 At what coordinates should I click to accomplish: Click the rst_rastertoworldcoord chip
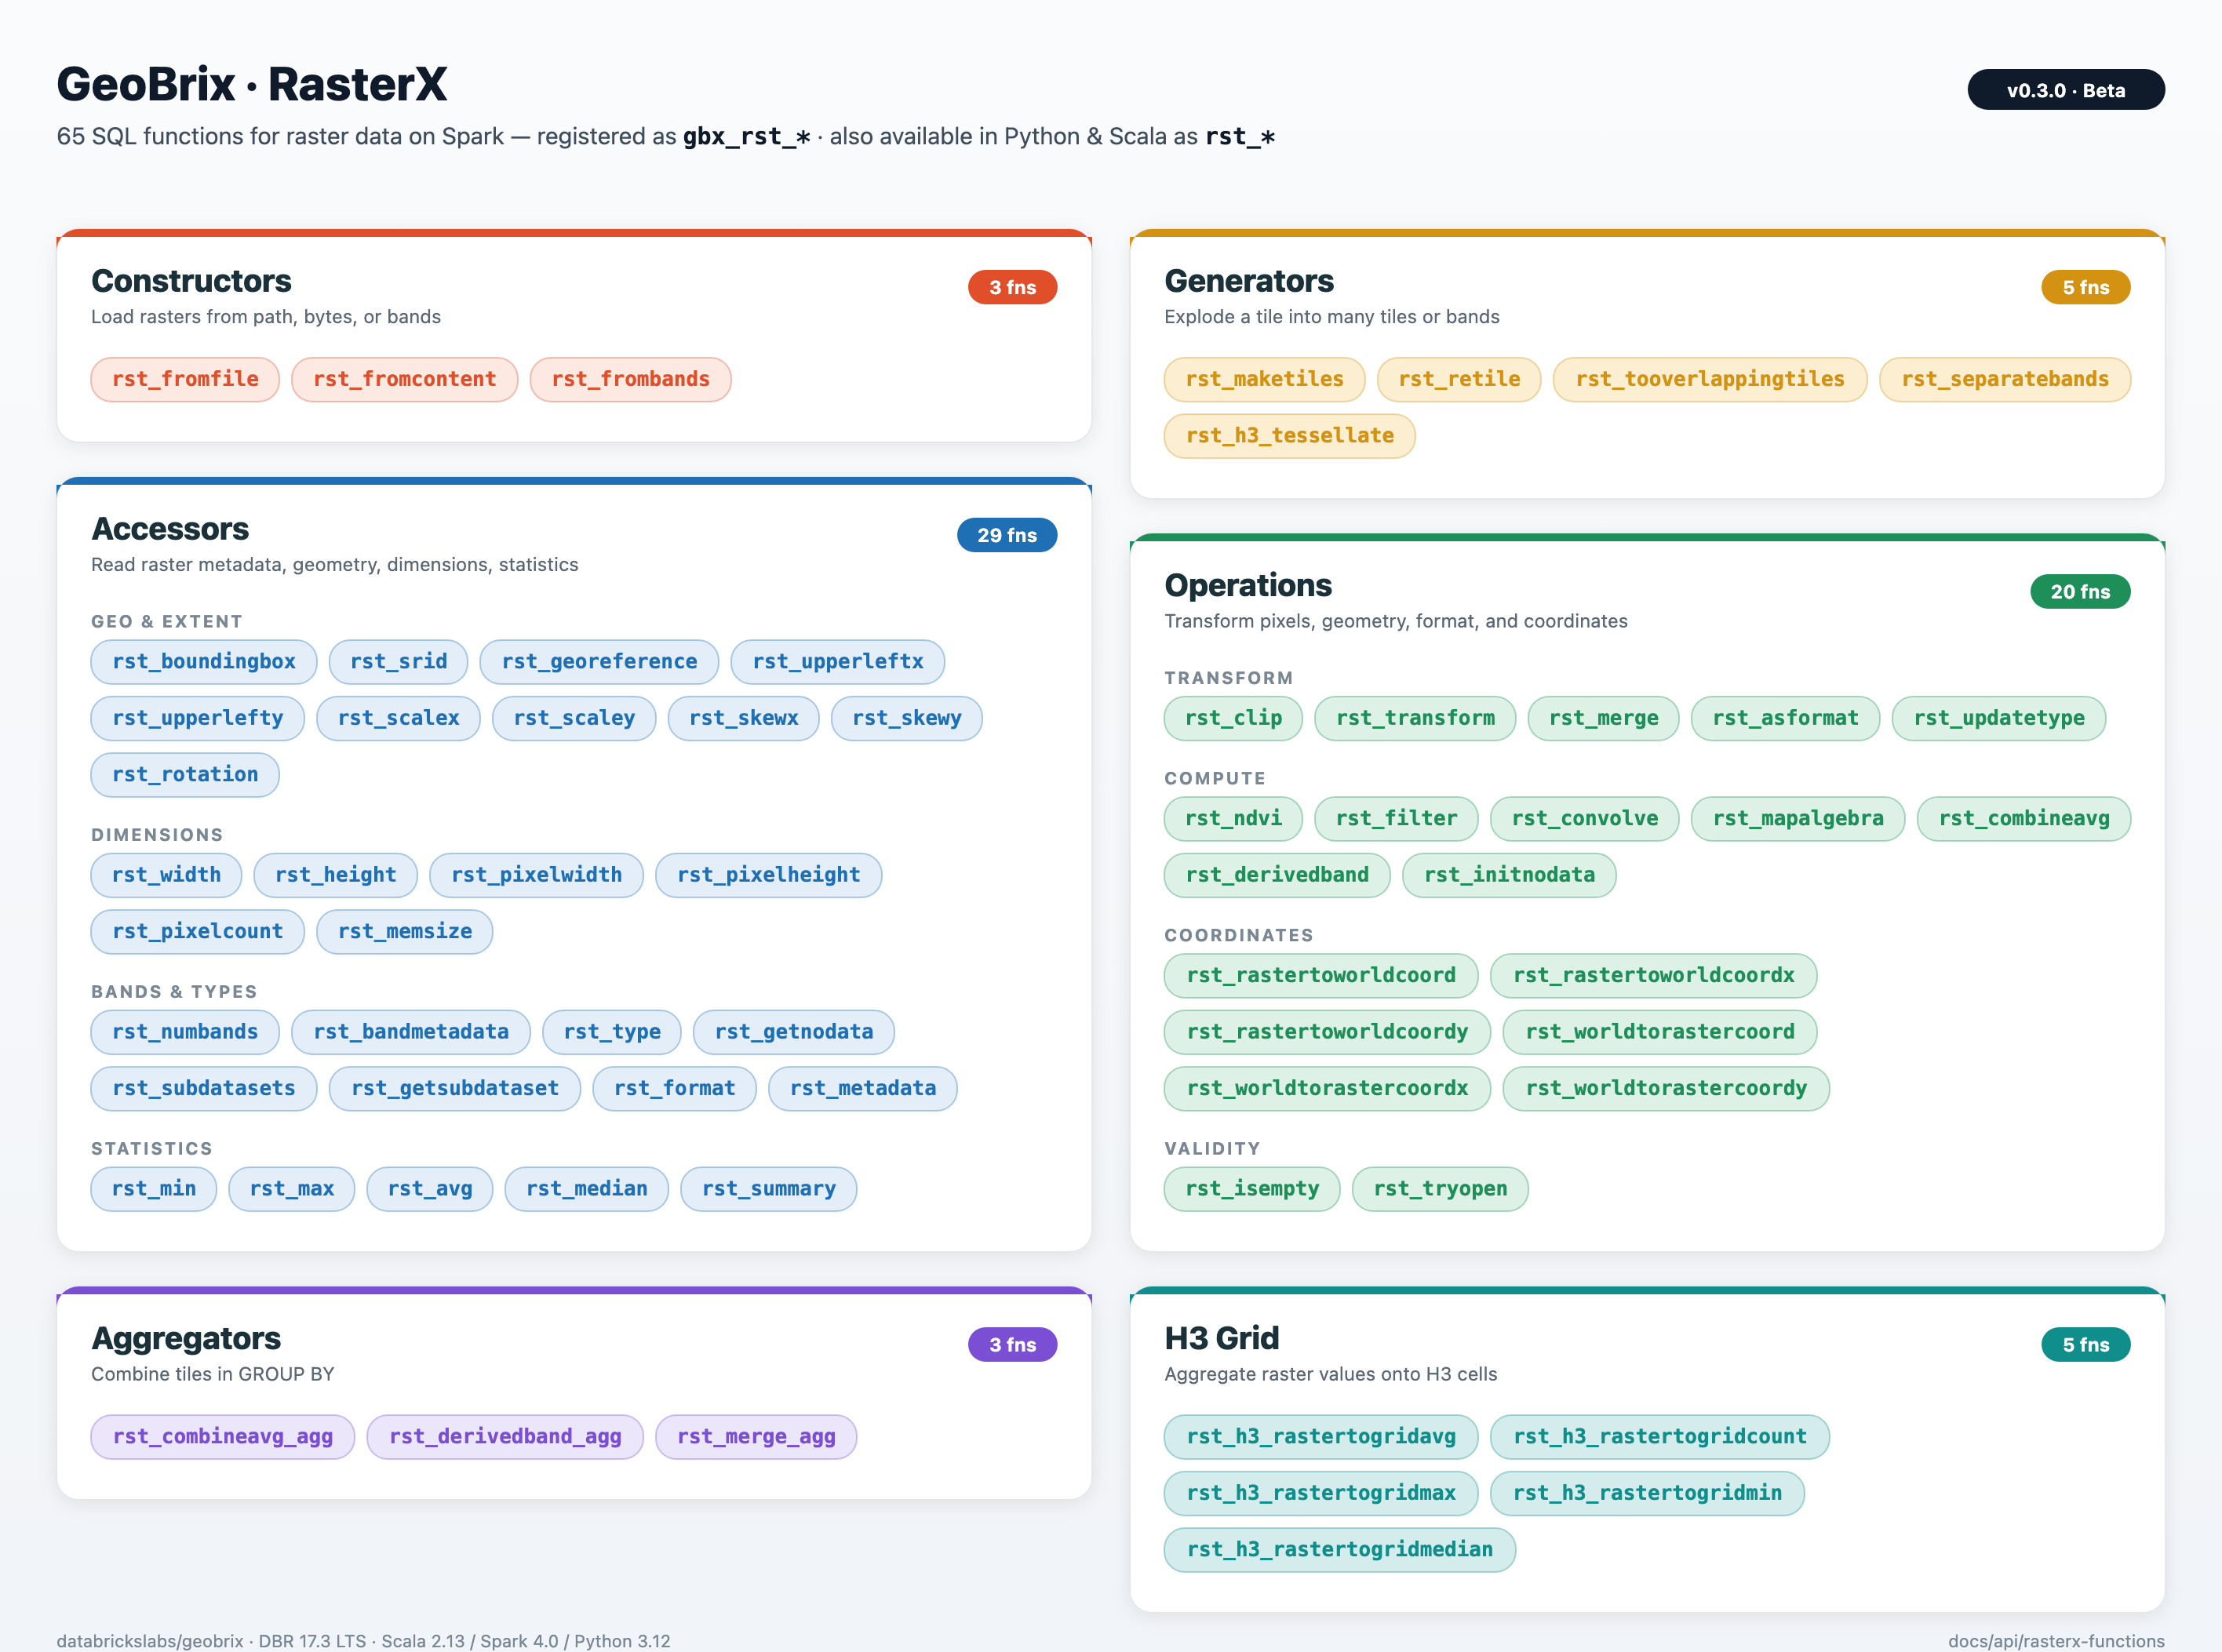1321,976
